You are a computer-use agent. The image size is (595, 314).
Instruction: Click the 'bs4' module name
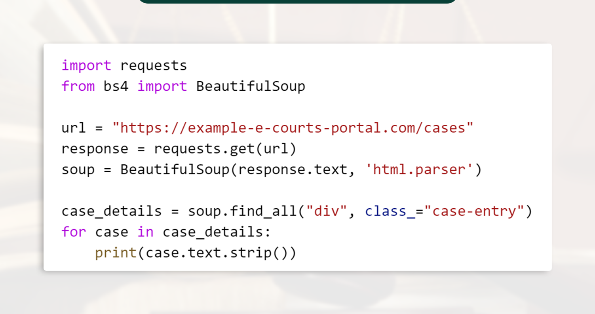(x=116, y=86)
